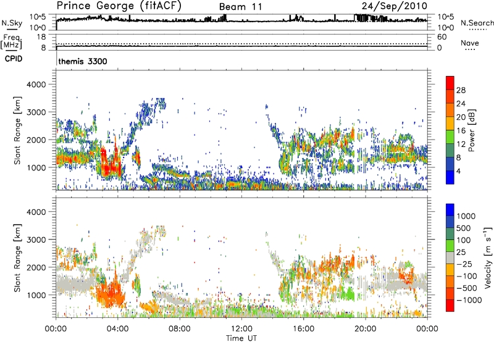Click the "CPID" label
494x342 pixels.
pos(14,59)
